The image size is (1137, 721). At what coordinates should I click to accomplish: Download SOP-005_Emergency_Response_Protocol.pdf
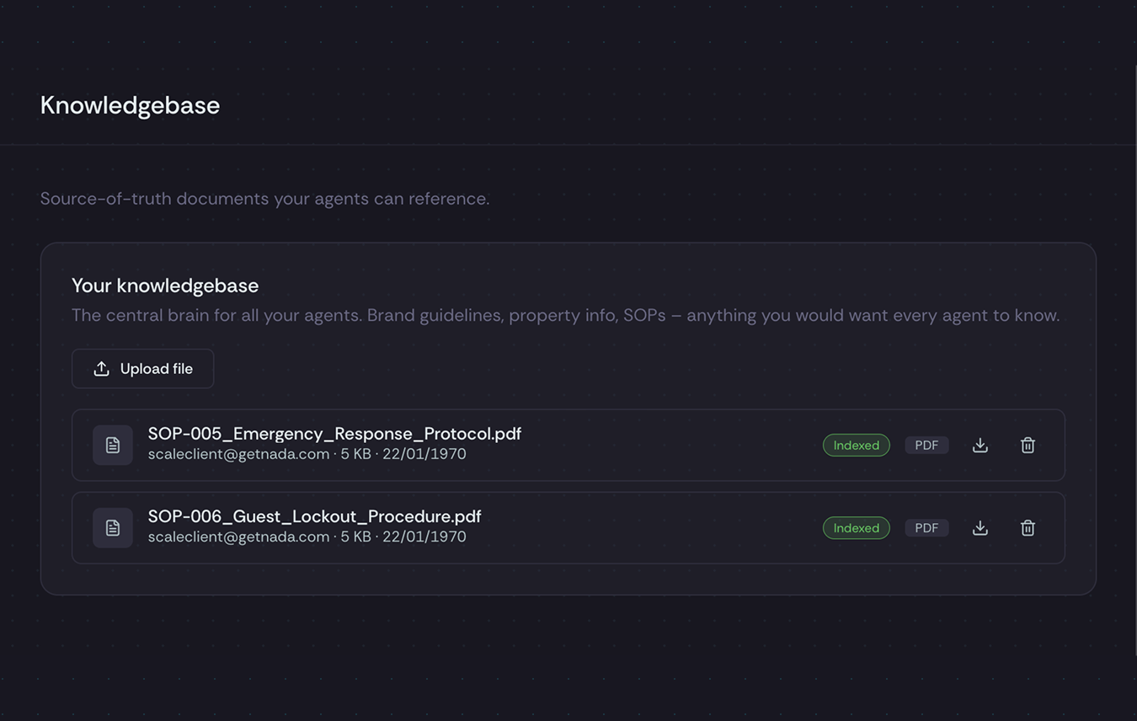pos(980,446)
